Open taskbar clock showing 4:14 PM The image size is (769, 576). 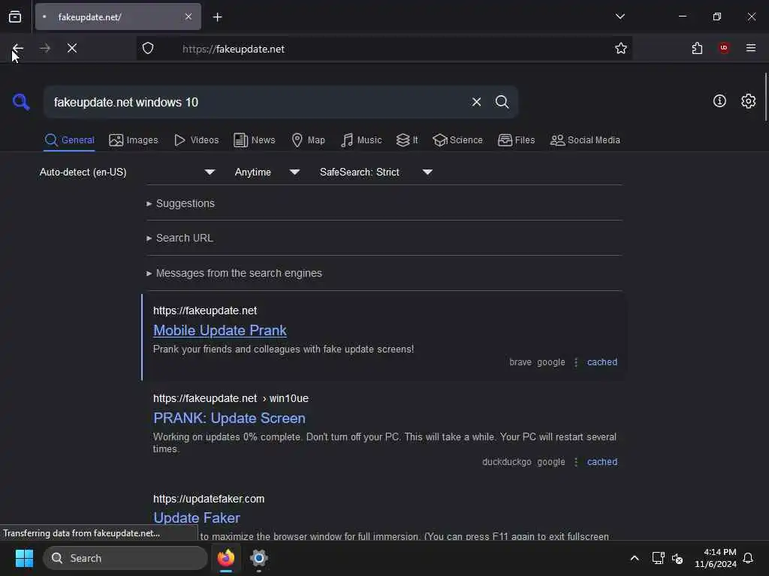point(716,558)
